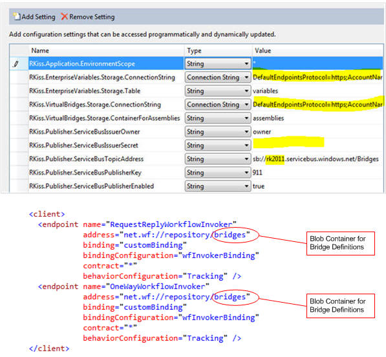Click the ServiceBusIssuerSecret value field
386x357 pixels.
[317, 146]
